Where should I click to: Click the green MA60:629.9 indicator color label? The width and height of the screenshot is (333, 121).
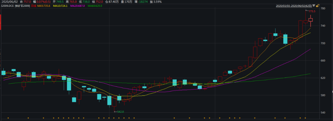(x=95, y=6)
